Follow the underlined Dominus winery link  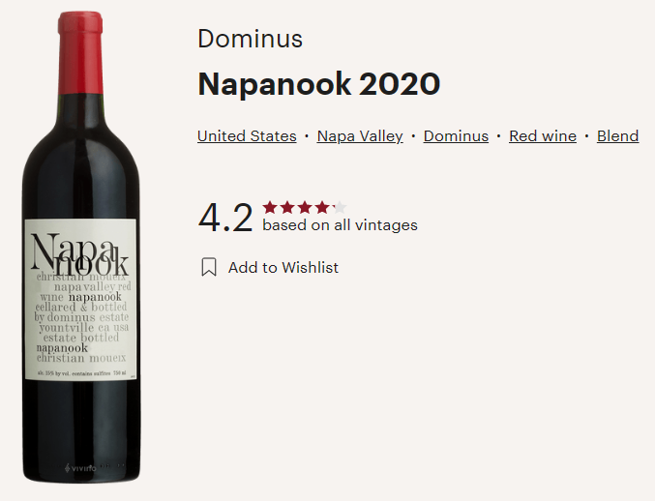pyautogui.click(x=456, y=136)
